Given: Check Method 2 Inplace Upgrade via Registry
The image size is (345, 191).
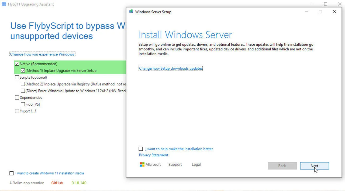Looking at the screenshot, I should 23,84.
